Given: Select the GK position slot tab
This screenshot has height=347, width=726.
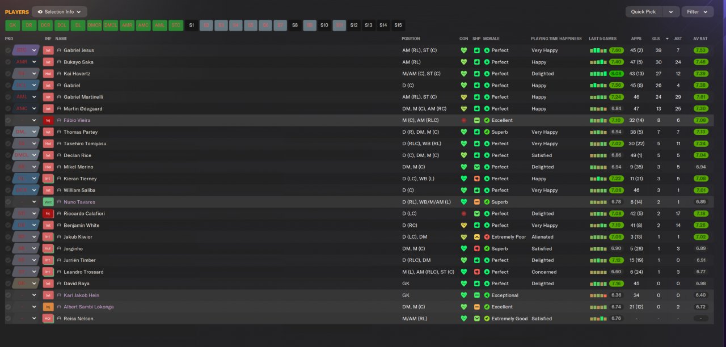Looking at the screenshot, I should coord(12,25).
